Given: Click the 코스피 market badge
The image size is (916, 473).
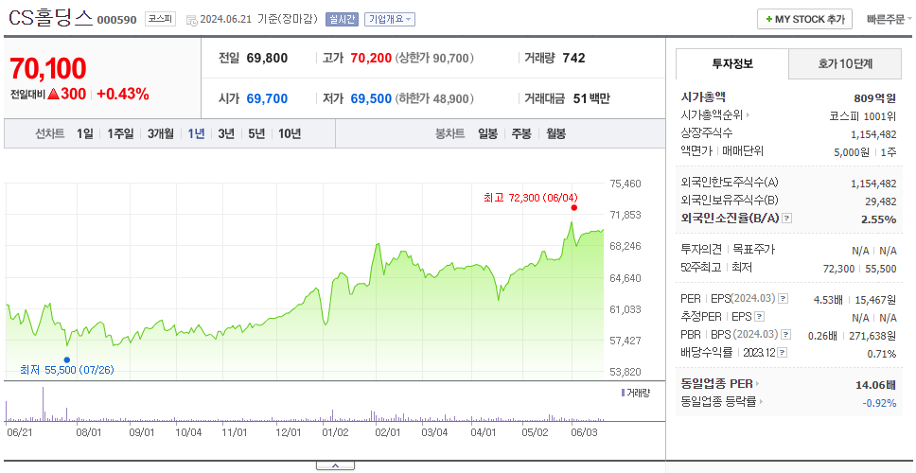Looking at the screenshot, I should click(x=160, y=19).
